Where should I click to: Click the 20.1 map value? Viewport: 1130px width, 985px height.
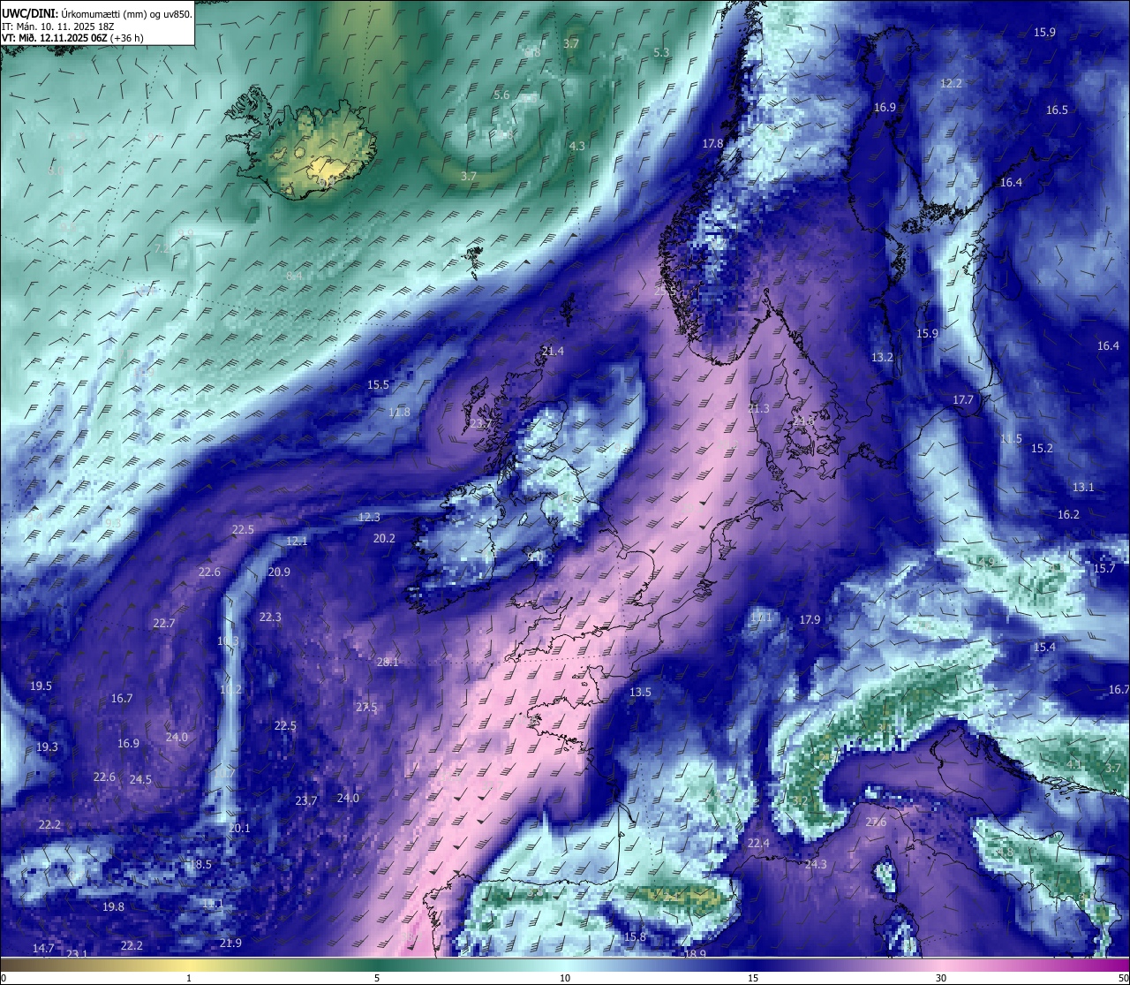[239, 828]
